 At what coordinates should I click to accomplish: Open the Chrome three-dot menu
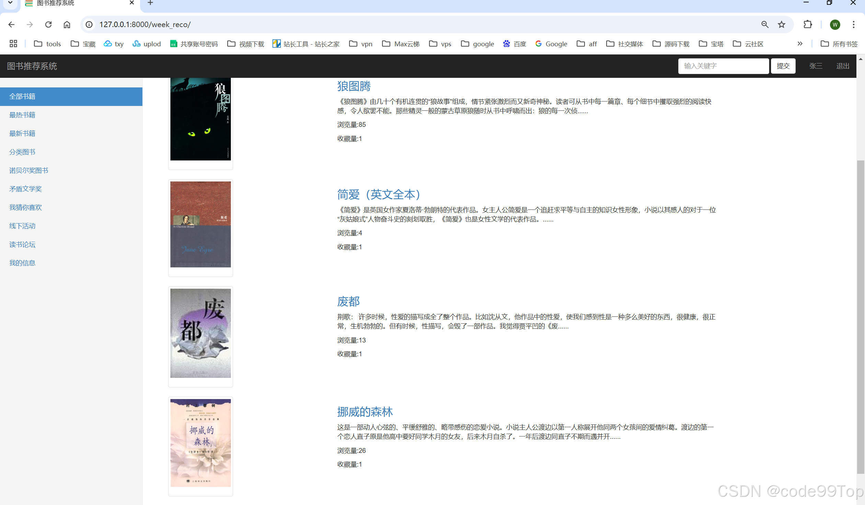click(853, 24)
